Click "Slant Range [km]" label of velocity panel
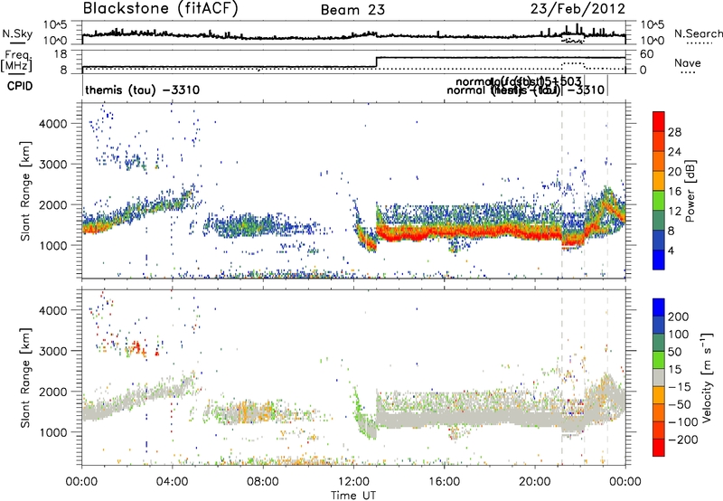 coord(25,377)
